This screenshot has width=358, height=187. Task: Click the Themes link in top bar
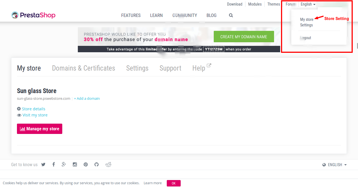pyautogui.click(x=274, y=4)
